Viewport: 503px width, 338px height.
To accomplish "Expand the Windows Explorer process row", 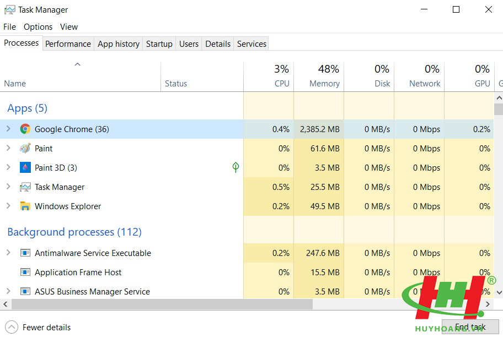I will [9, 205].
